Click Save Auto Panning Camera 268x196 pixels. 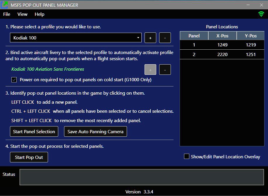click(x=95, y=131)
